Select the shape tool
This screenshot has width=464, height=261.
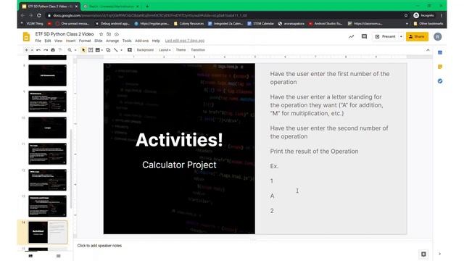coord(108,50)
